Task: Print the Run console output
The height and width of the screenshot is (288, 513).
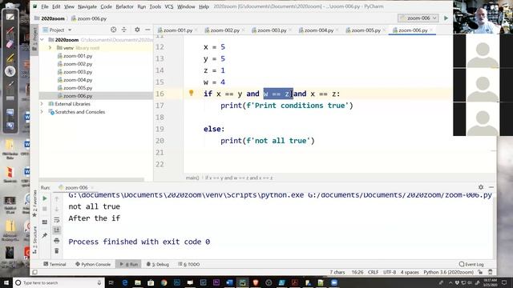Action: (x=57, y=241)
